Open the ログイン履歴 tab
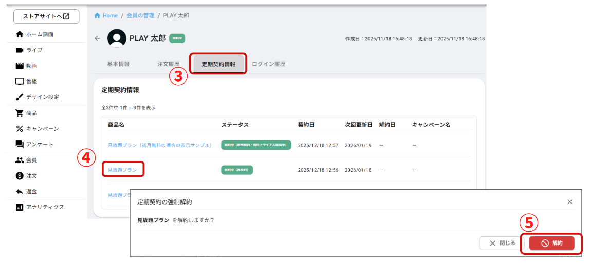Image resolution: width=589 pixels, height=264 pixels. (268, 64)
